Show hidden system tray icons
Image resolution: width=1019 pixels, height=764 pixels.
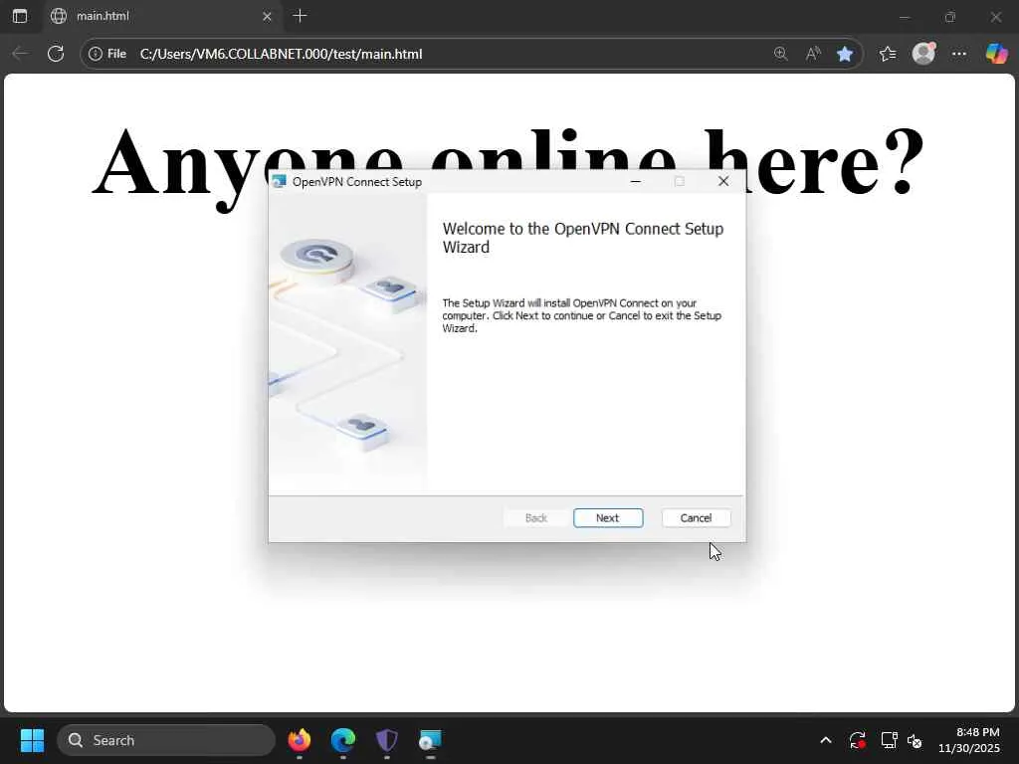click(x=826, y=740)
